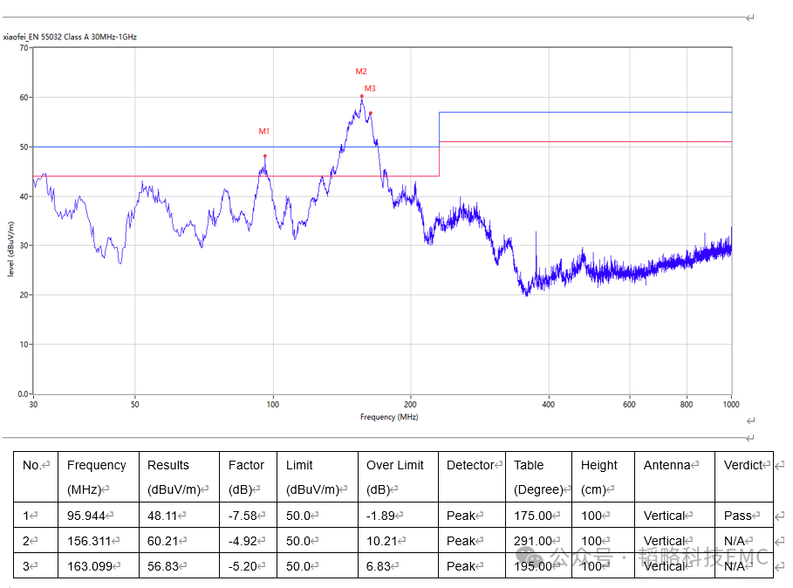Screen dimensions: 793x588
Task: Click the frequency value 156.311
Action: [x=90, y=541]
